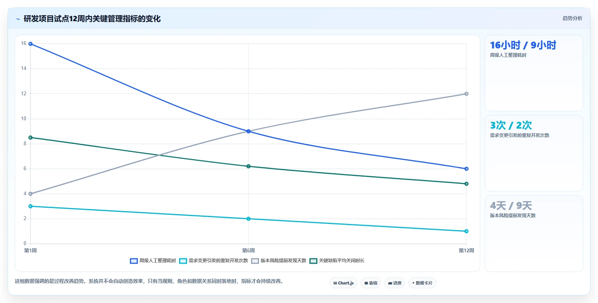Toggle the 需求变更引发的重复开发次数 legend item
Screen dimensions: 598x303
[214, 261]
